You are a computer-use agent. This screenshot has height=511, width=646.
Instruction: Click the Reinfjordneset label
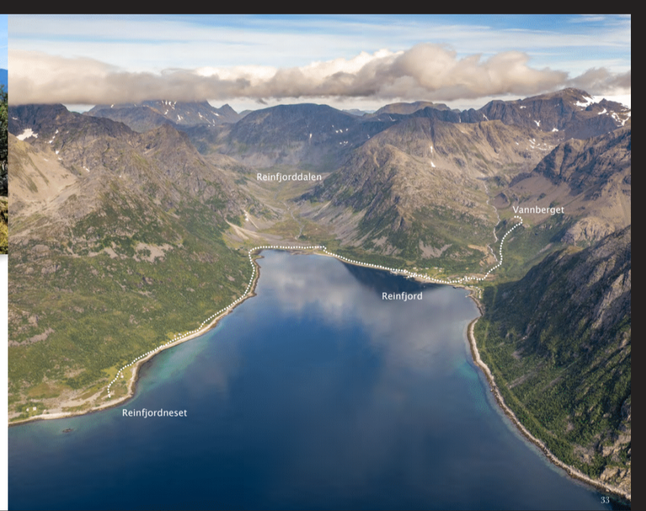tap(154, 413)
